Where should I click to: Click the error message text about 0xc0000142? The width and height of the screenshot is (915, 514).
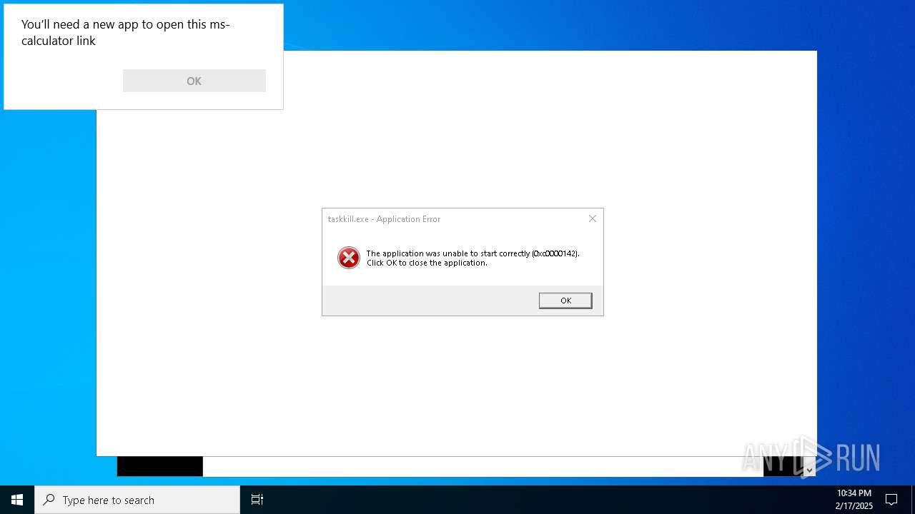473,258
